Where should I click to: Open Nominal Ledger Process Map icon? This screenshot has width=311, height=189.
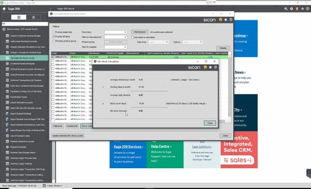point(7,158)
